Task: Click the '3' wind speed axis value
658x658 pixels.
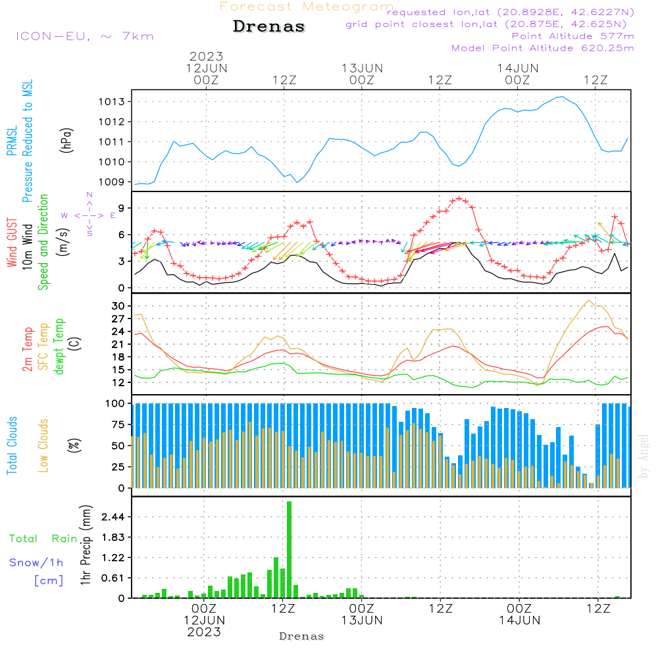Action: pos(121,261)
